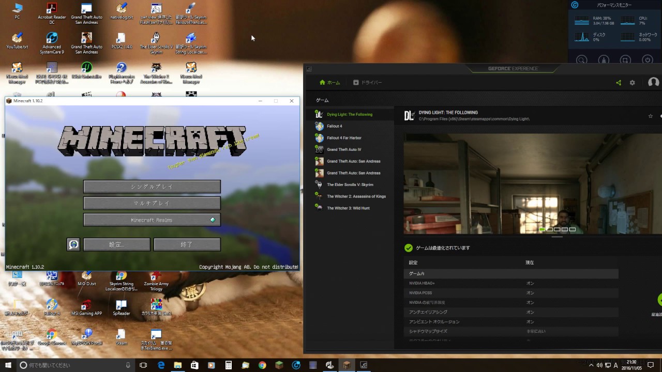Open Microsoft Edge from taskbar
Viewport: 662px width, 372px height.
[161, 365]
